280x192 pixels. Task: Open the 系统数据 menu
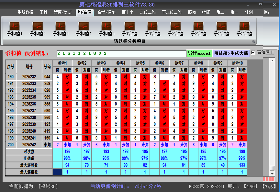(x=25, y=12)
